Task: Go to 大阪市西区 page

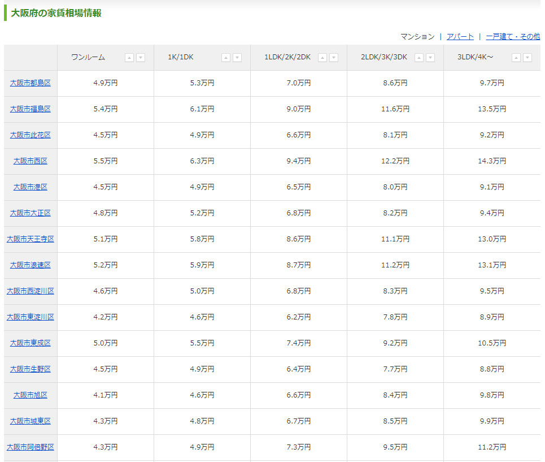Action: [x=30, y=161]
